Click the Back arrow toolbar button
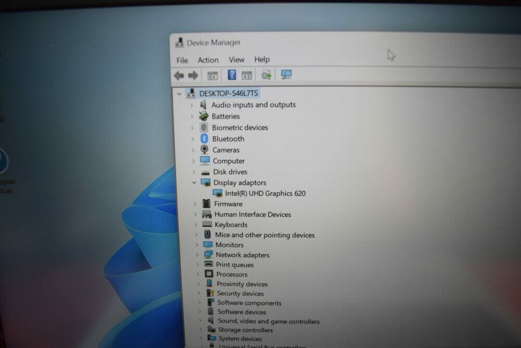The image size is (521, 348). 179,76
